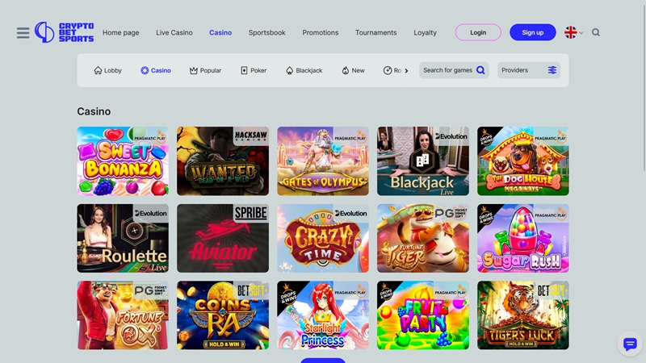Open Live Casino section
This screenshot has height=363, width=646.
tap(174, 32)
